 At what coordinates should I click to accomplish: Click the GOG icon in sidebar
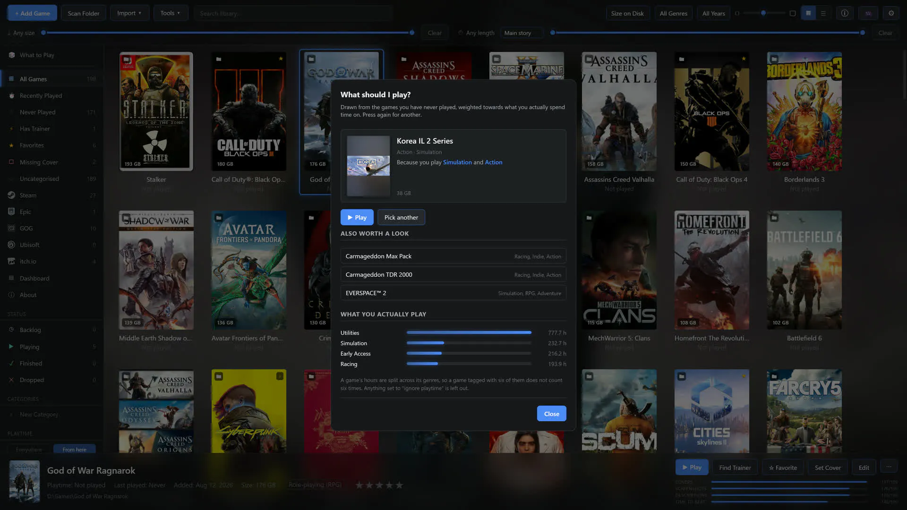11,228
